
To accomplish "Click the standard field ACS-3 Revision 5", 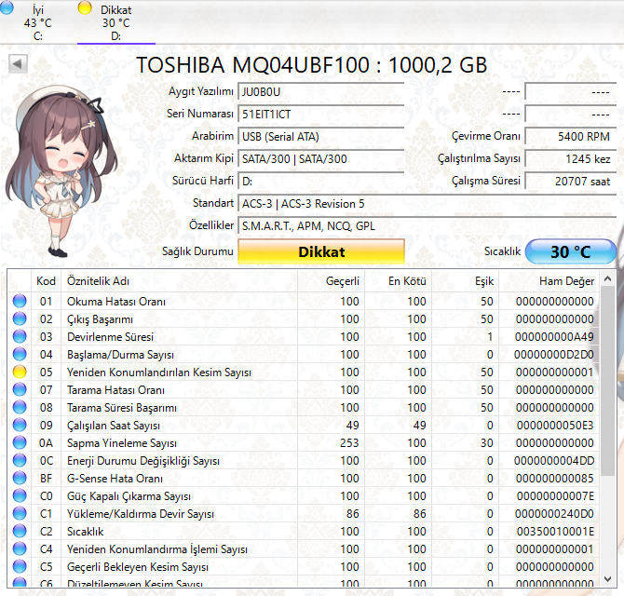I will point(427,203).
